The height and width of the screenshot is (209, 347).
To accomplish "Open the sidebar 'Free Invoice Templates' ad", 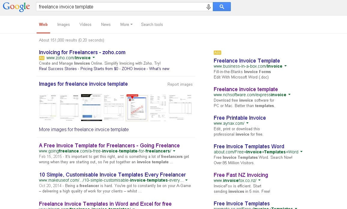I will 242,204.
